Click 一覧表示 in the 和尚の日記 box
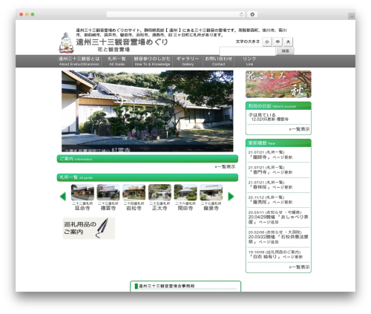This screenshot has width=371, height=314. [x=299, y=129]
